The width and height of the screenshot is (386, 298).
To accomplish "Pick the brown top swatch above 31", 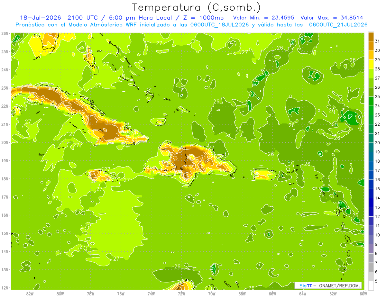I will pyautogui.click(x=371, y=37).
